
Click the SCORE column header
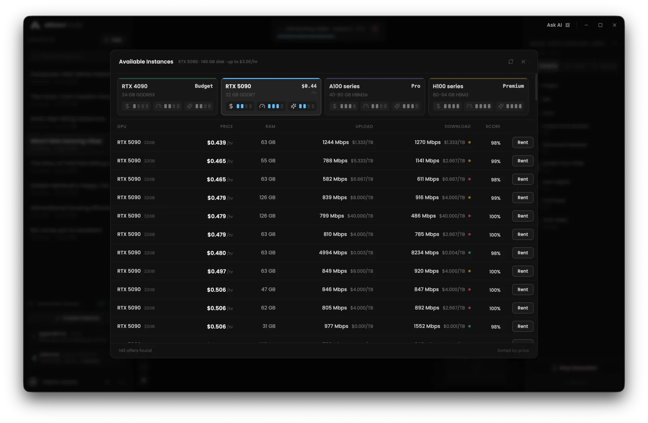coord(493,126)
